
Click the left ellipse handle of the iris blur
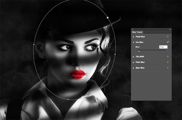pyautogui.click(x=34, y=44)
